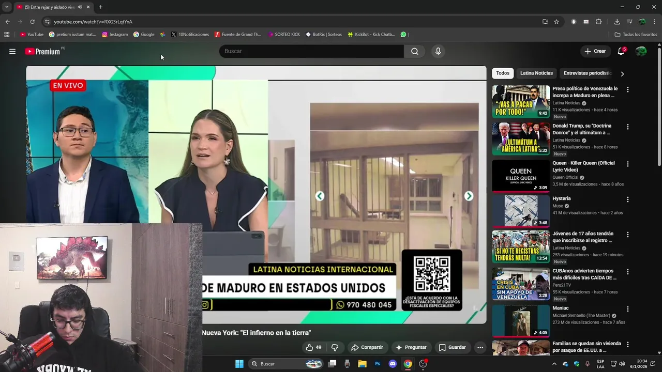Open the YouTube guide hamburger menu
Image resolution: width=662 pixels, height=372 pixels.
click(12, 51)
